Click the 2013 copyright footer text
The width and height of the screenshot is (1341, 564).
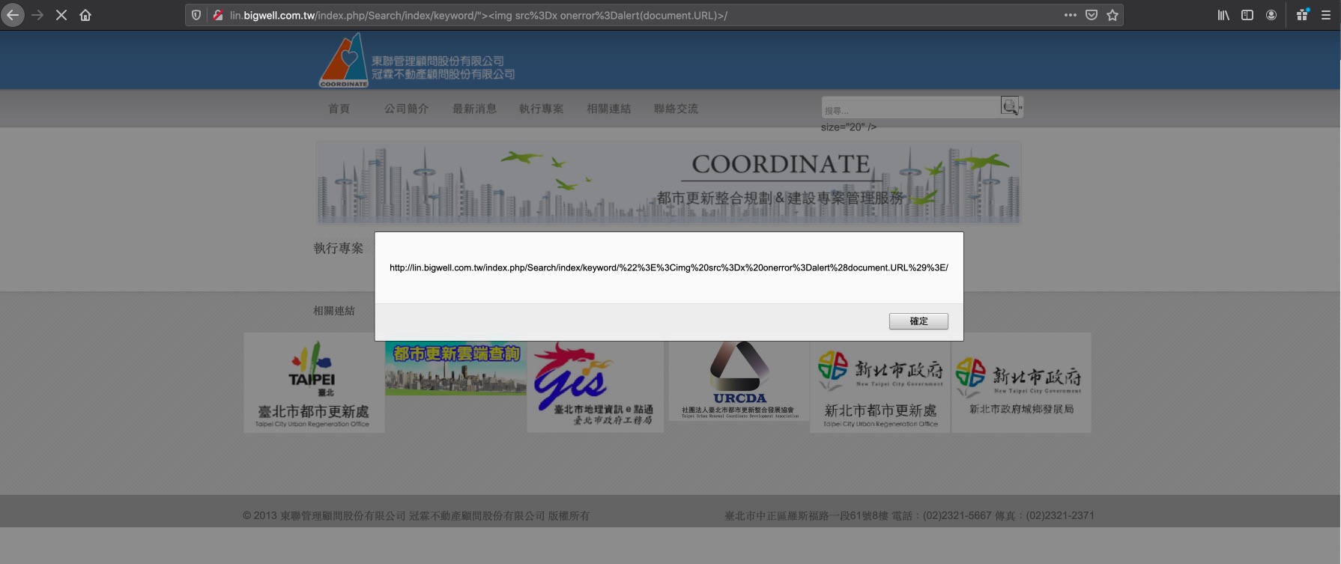tap(416, 515)
